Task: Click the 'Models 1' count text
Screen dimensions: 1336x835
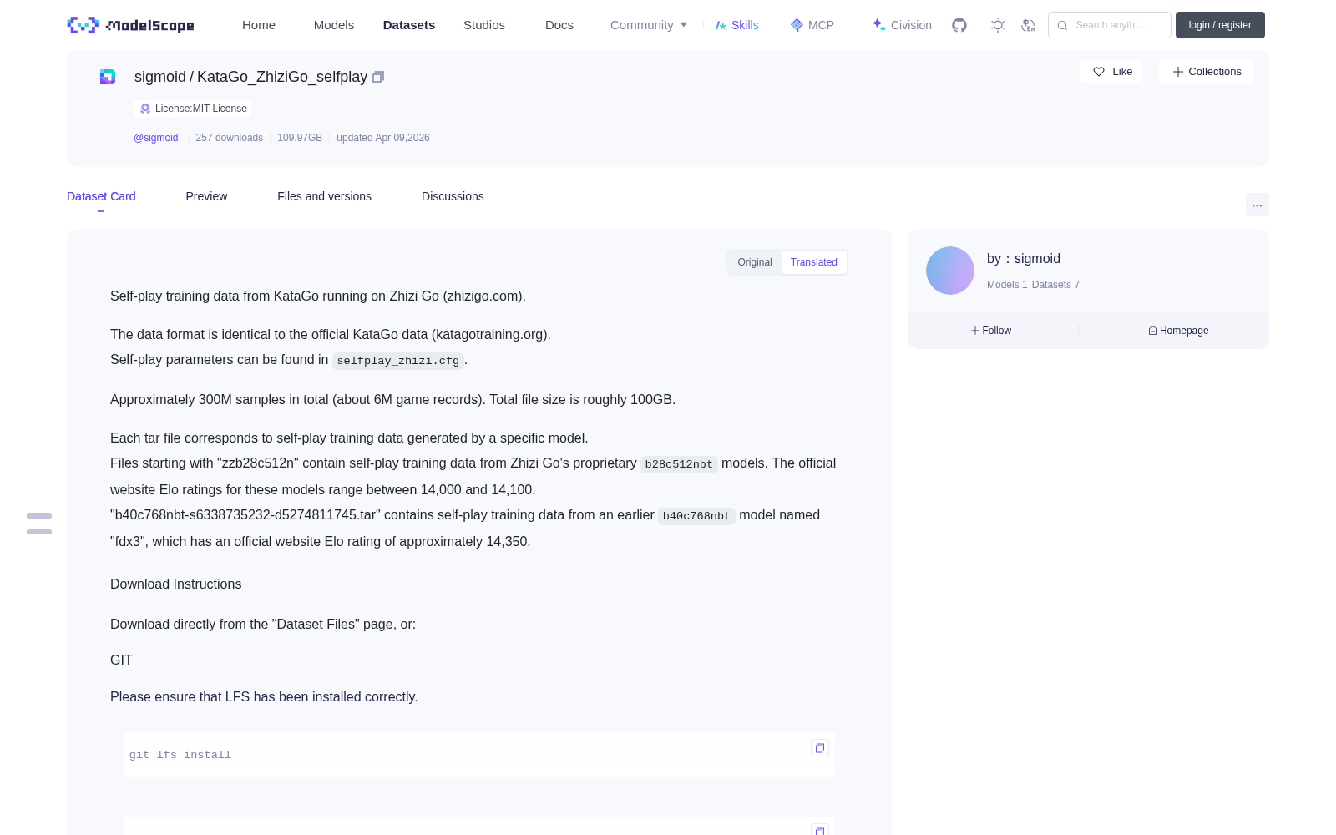Action: tap(1007, 285)
